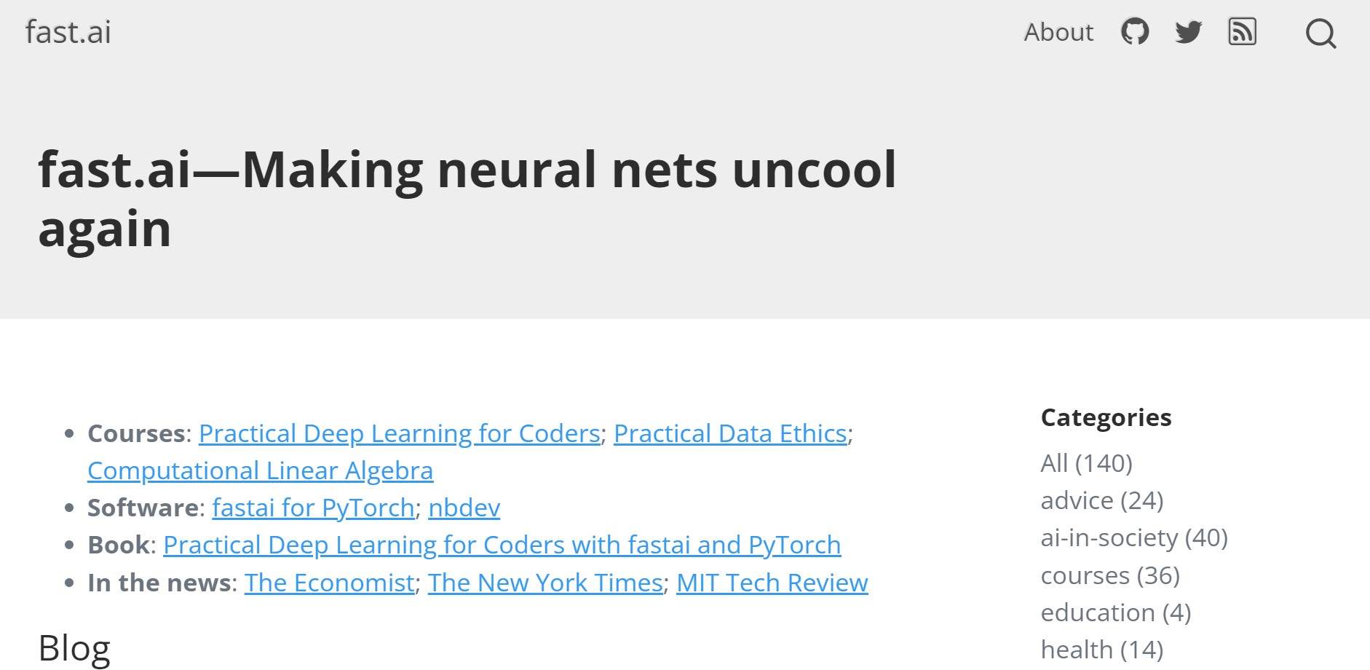The height and width of the screenshot is (670, 1370).
Task: Select the All (140) category
Action: [1086, 463]
